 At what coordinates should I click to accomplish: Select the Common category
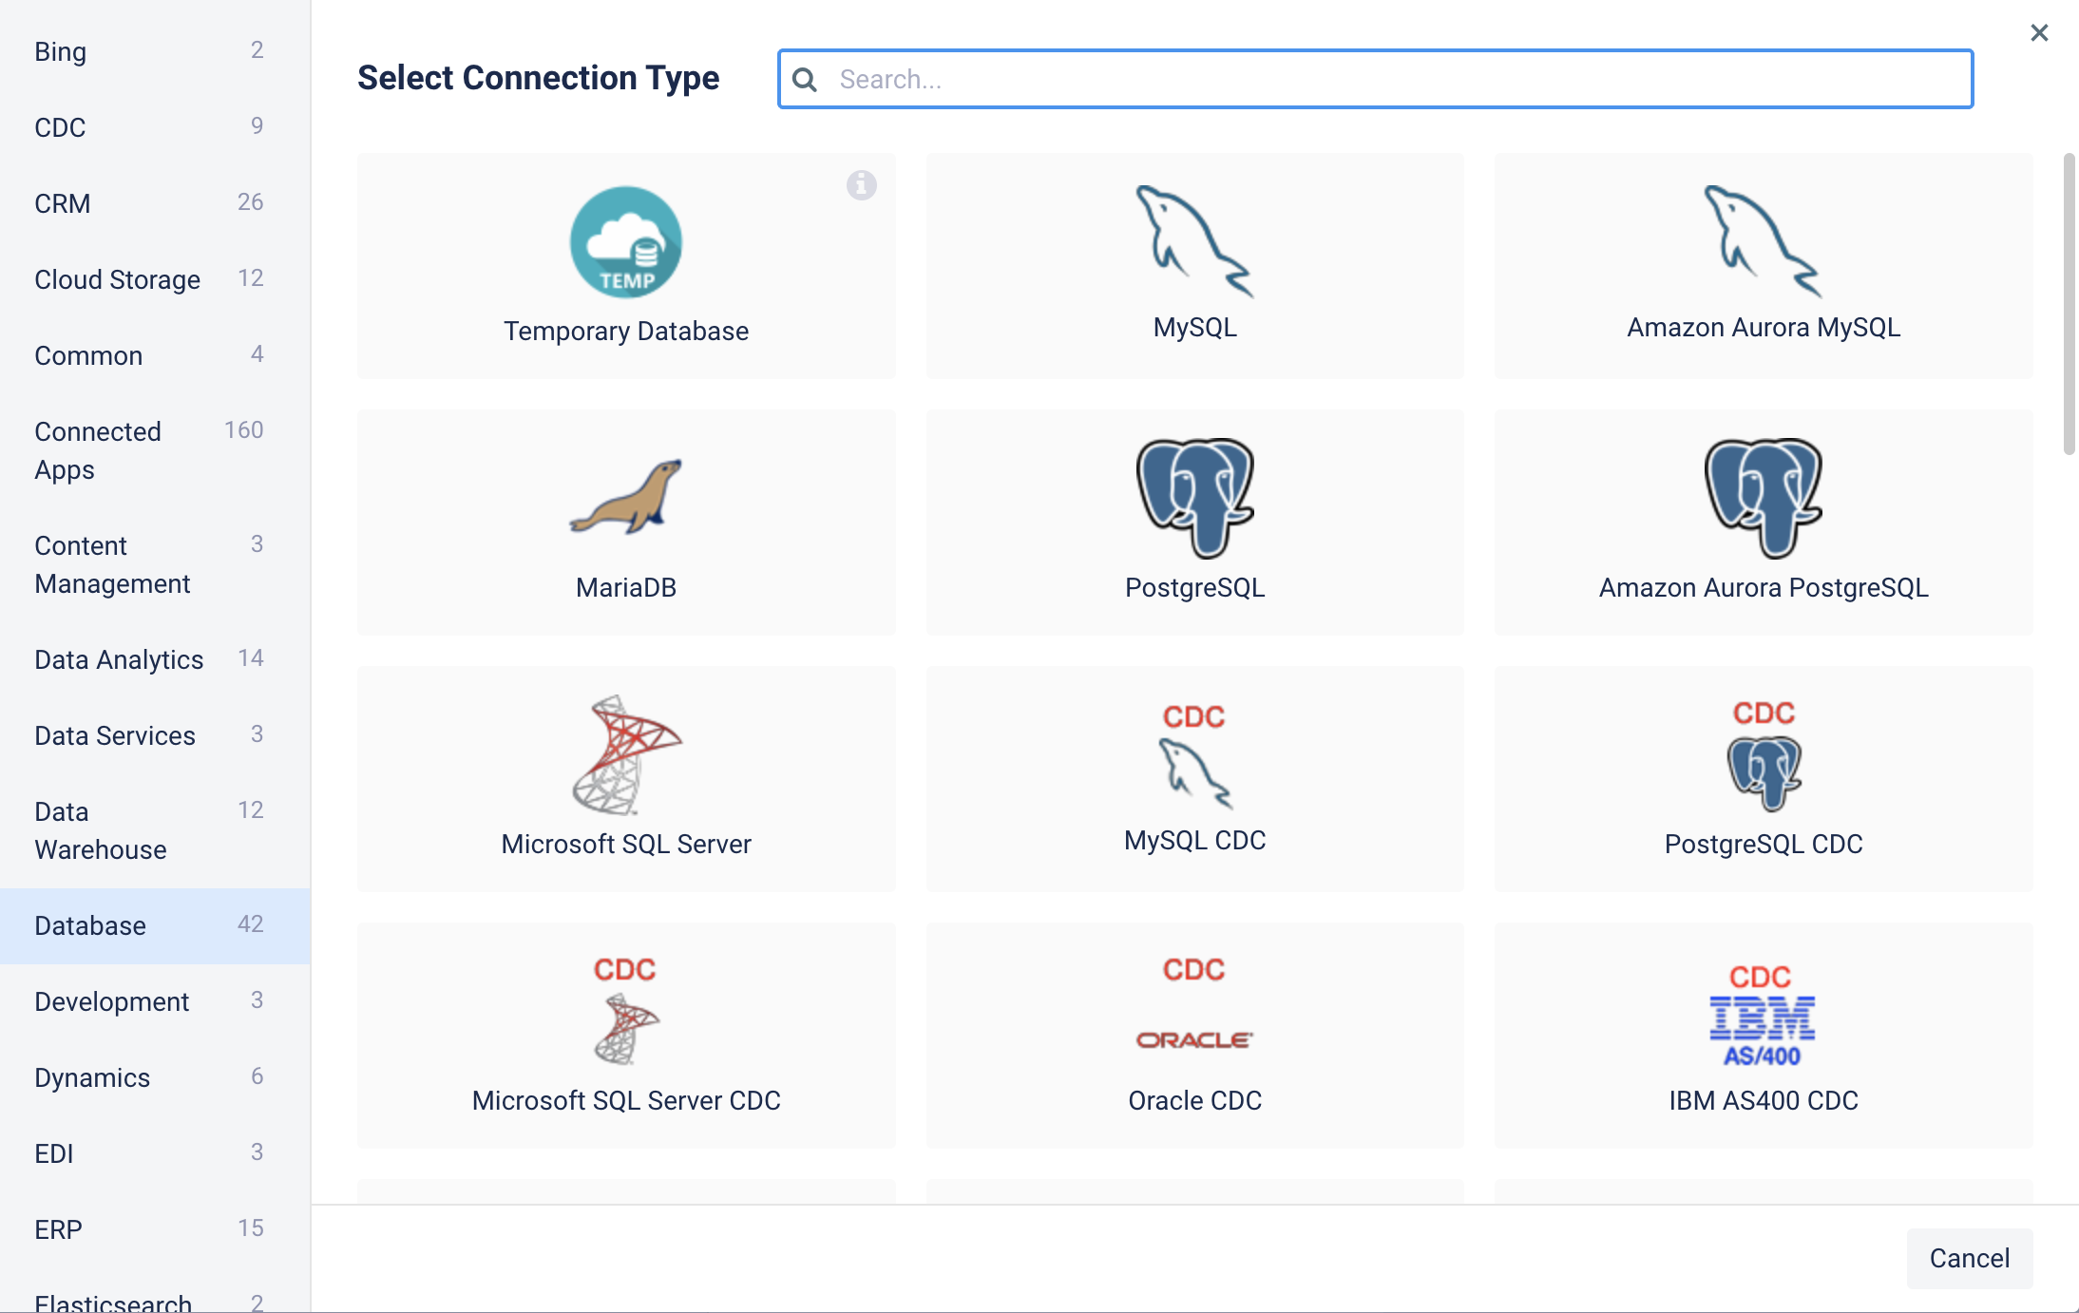click(155, 355)
